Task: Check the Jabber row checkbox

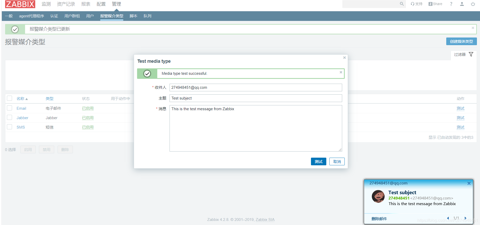Action: coord(9,117)
